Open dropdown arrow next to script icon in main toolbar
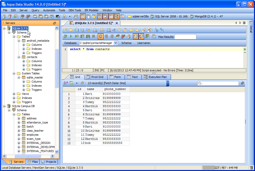This screenshot has height=171, width=255. [x=70, y=16]
